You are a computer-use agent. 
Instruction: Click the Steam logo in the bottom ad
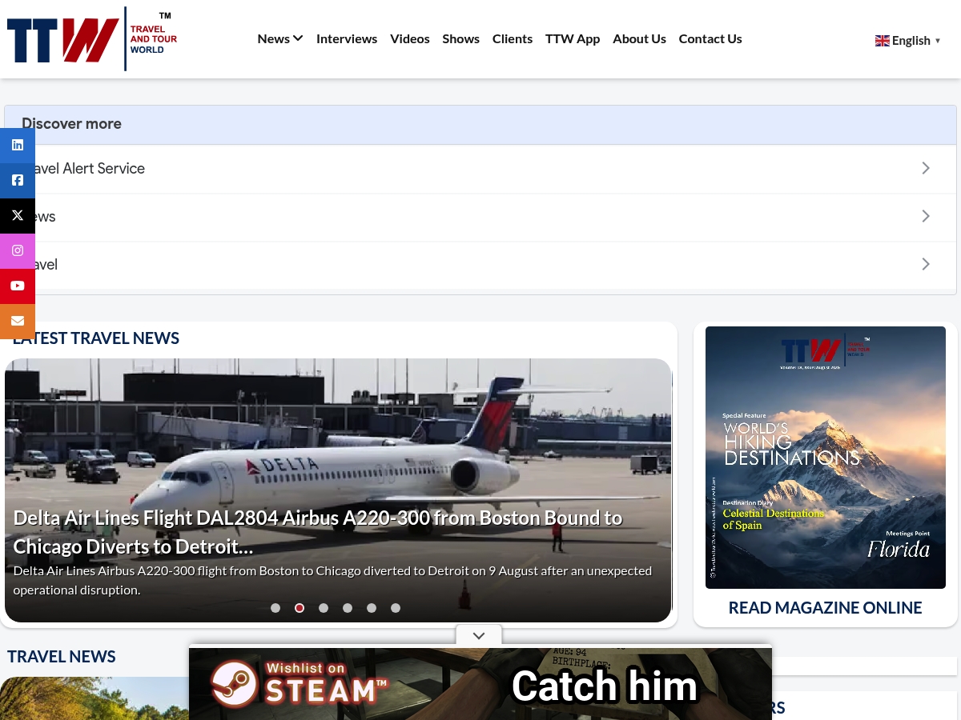(x=235, y=683)
